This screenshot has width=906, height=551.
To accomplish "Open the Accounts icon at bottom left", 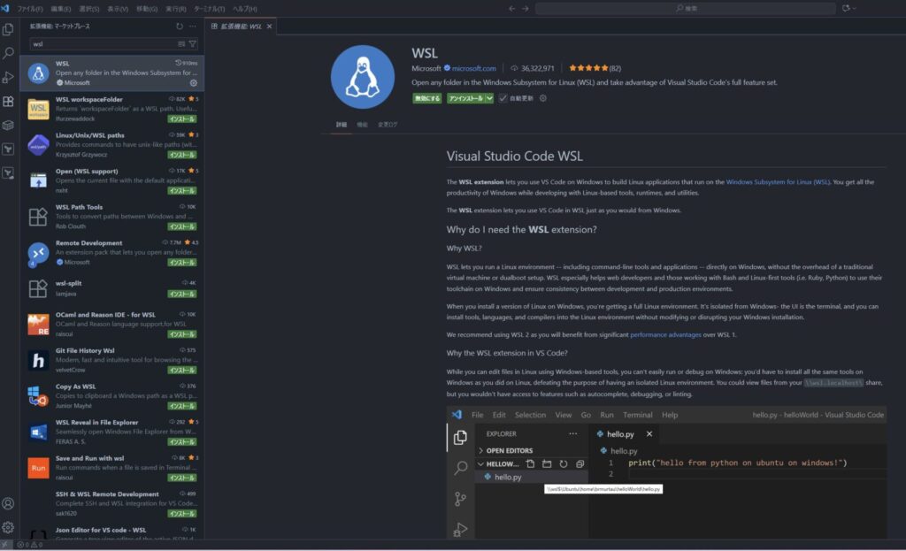I will point(8,503).
